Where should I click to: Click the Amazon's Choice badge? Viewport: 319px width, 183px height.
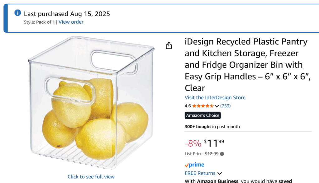coord(203,115)
